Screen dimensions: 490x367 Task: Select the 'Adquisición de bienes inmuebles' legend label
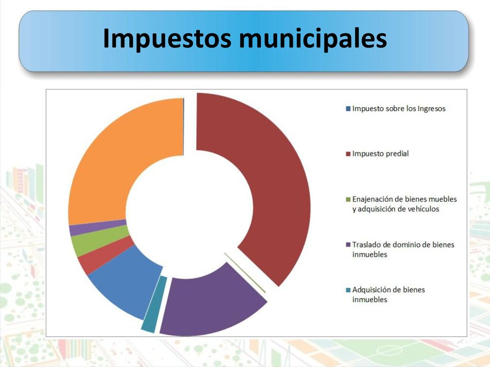(x=389, y=294)
